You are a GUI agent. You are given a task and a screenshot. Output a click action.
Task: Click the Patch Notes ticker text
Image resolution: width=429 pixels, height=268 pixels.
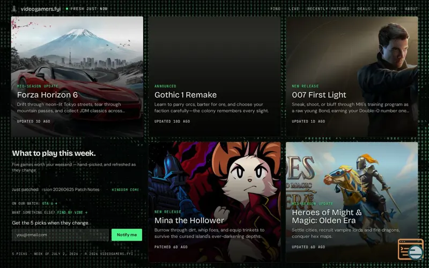tap(71, 190)
